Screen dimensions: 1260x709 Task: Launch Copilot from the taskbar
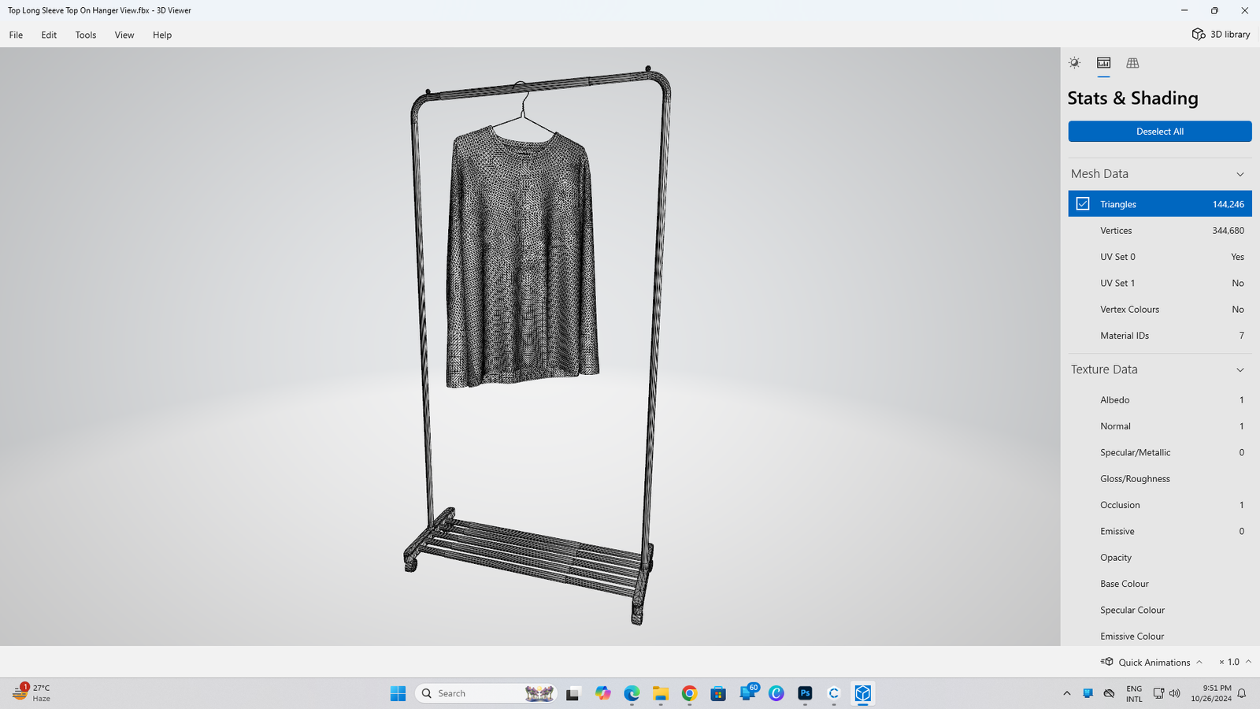pos(602,693)
